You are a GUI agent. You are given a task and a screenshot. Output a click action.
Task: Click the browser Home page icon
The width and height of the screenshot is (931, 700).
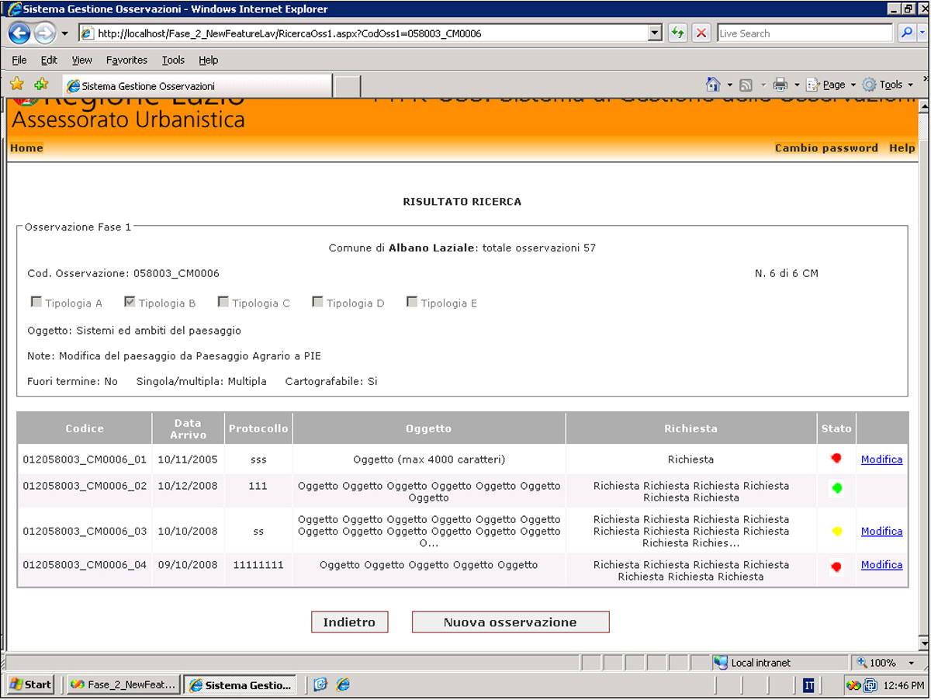pyautogui.click(x=713, y=85)
